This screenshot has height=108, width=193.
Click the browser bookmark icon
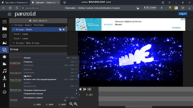162,8
